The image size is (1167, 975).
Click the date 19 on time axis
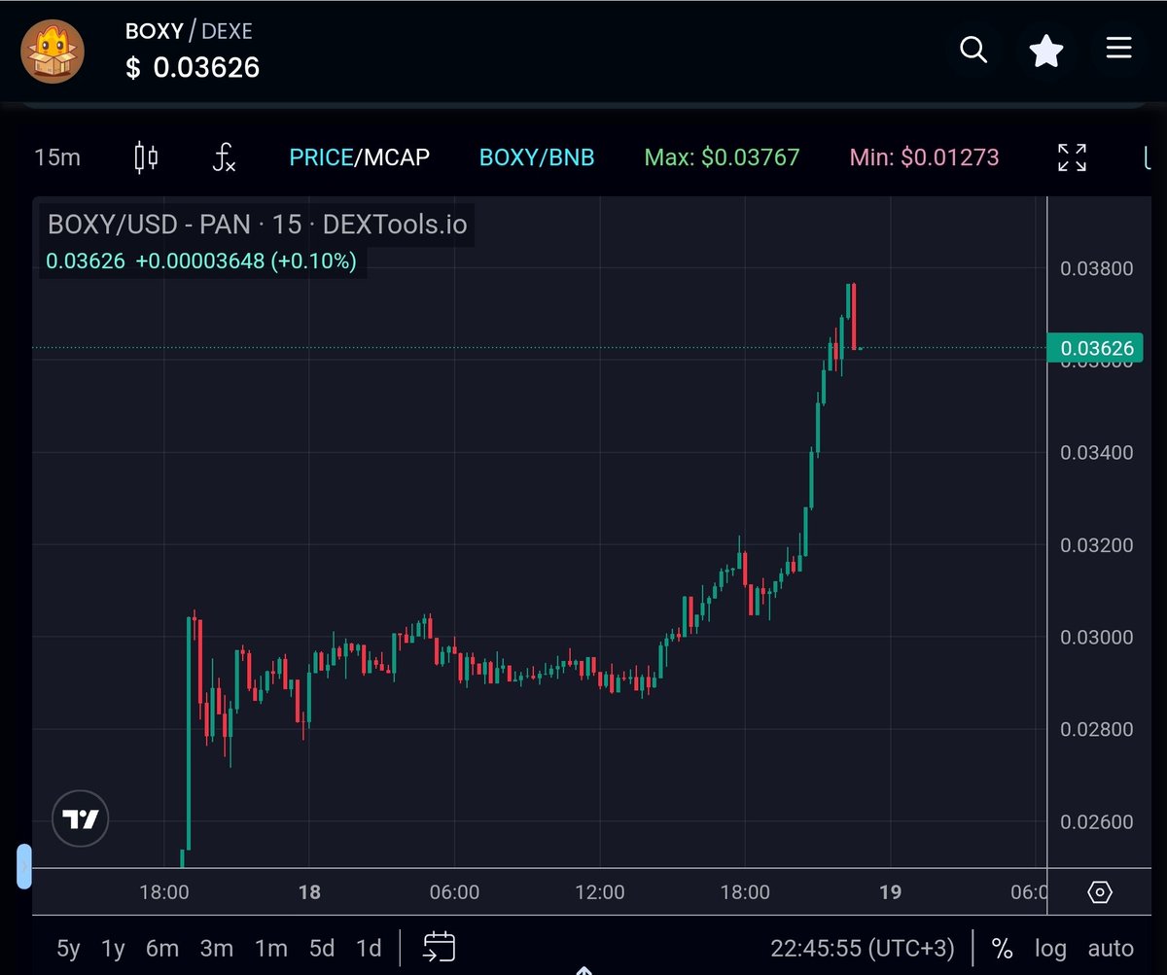[x=890, y=892]
